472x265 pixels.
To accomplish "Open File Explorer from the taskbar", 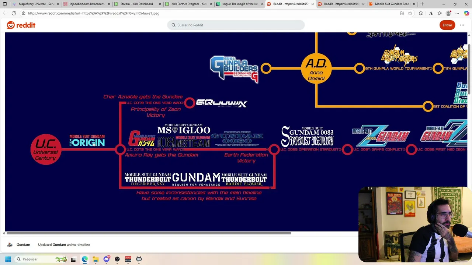I will 96,259.
